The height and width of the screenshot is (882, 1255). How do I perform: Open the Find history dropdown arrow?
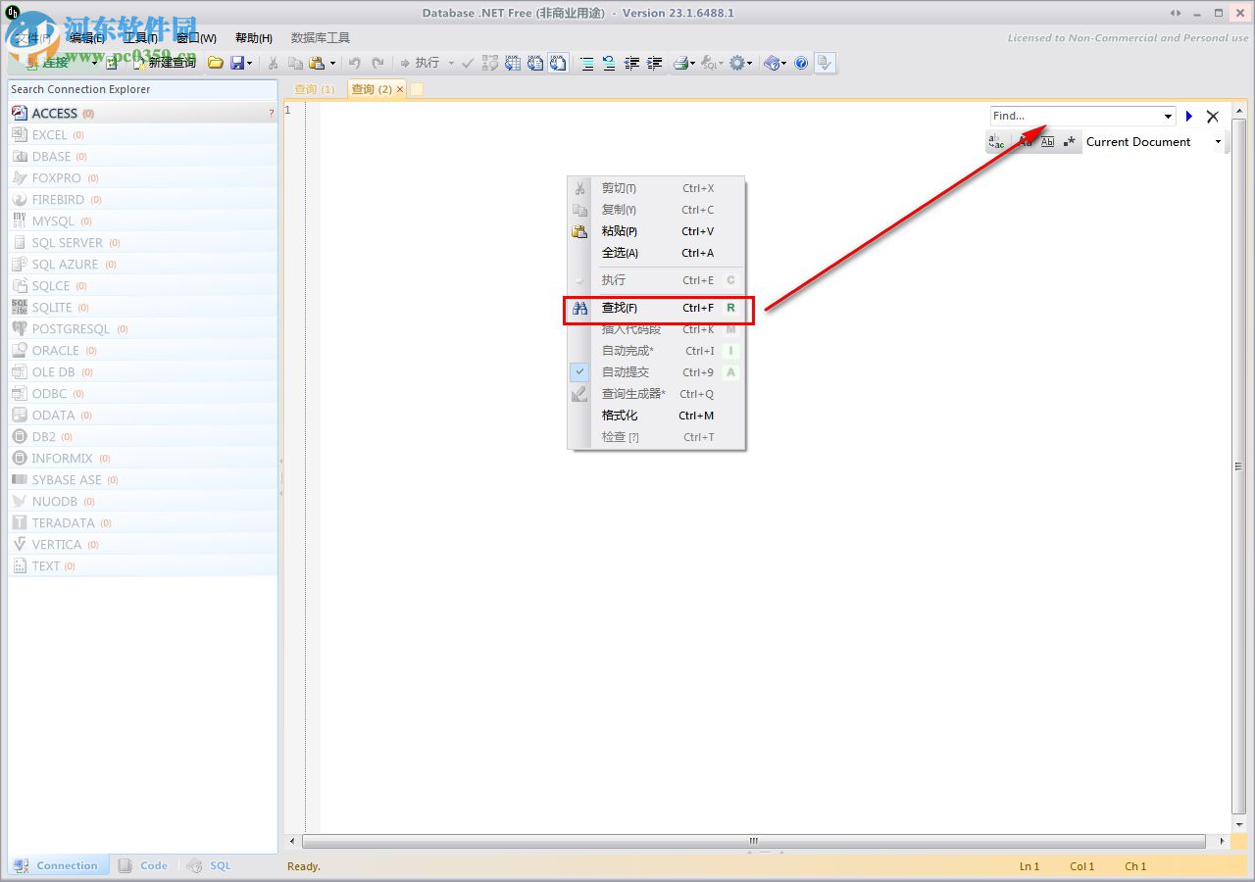click(x=1168, y=116)
